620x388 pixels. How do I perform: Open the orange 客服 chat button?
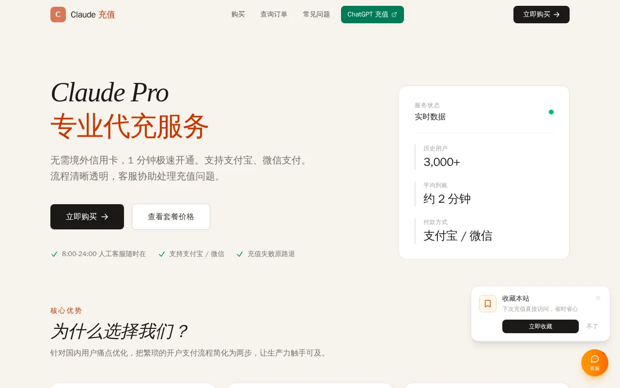(595, 363)
